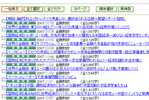149x100 pixels.
Task: Select all with 全て選択 button
Action: pyautogui.click(x=33, y=9)
